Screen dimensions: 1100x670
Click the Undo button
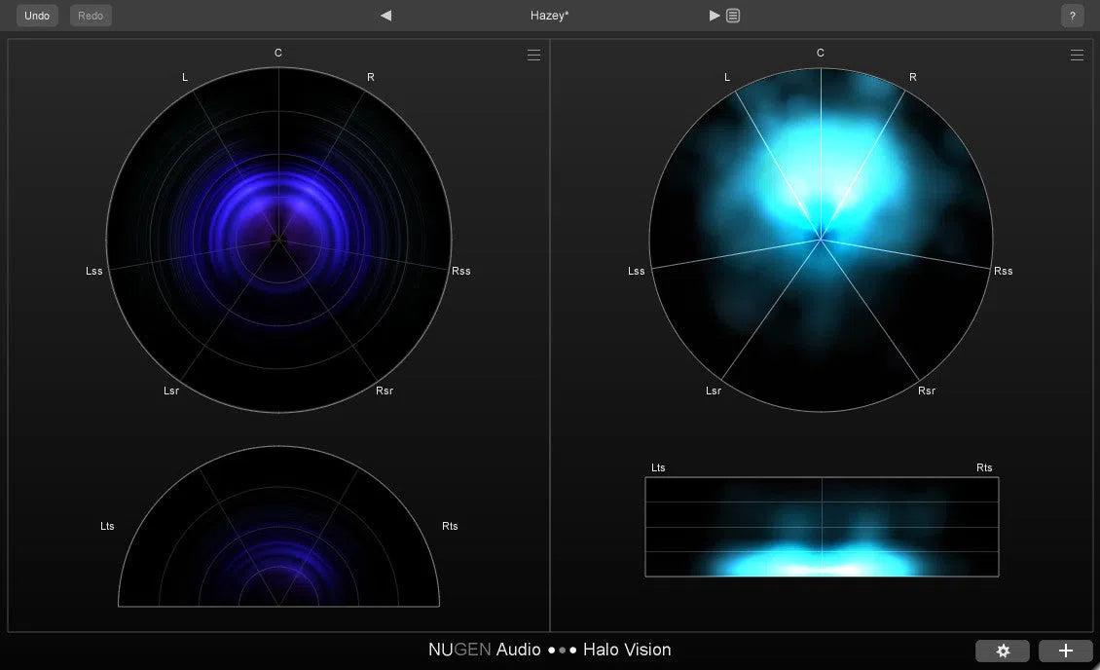(36, 15)
